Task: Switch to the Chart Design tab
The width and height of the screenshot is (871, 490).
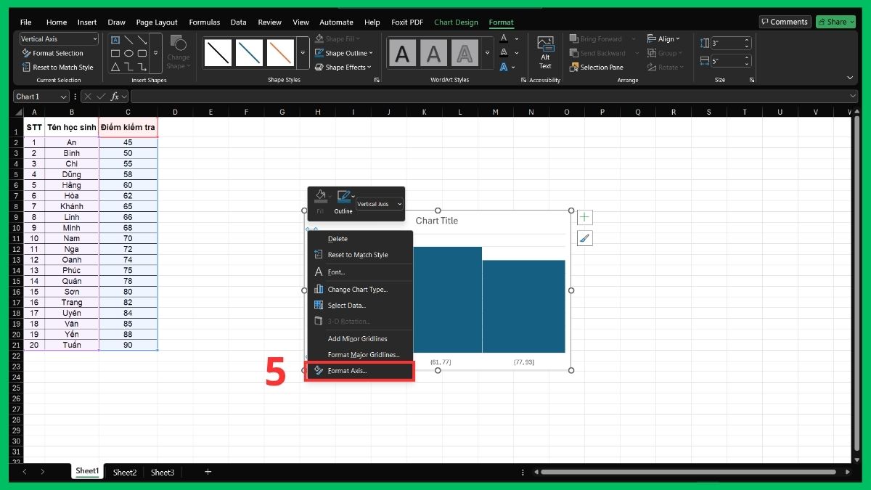Action: click(456, 23)
